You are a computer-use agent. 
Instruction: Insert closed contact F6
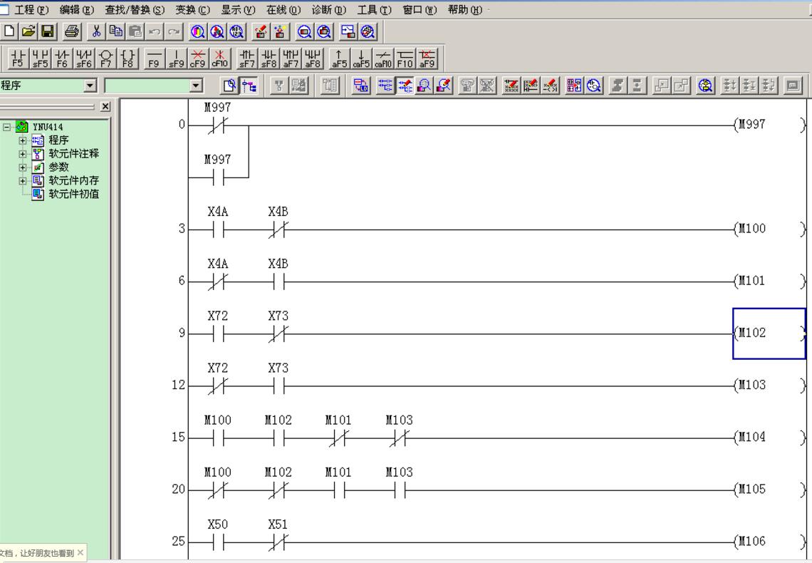[62, 58]
